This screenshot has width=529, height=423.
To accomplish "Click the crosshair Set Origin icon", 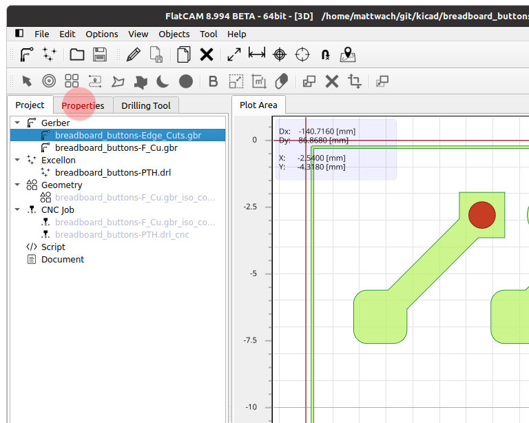I will [x=280, y=54].
